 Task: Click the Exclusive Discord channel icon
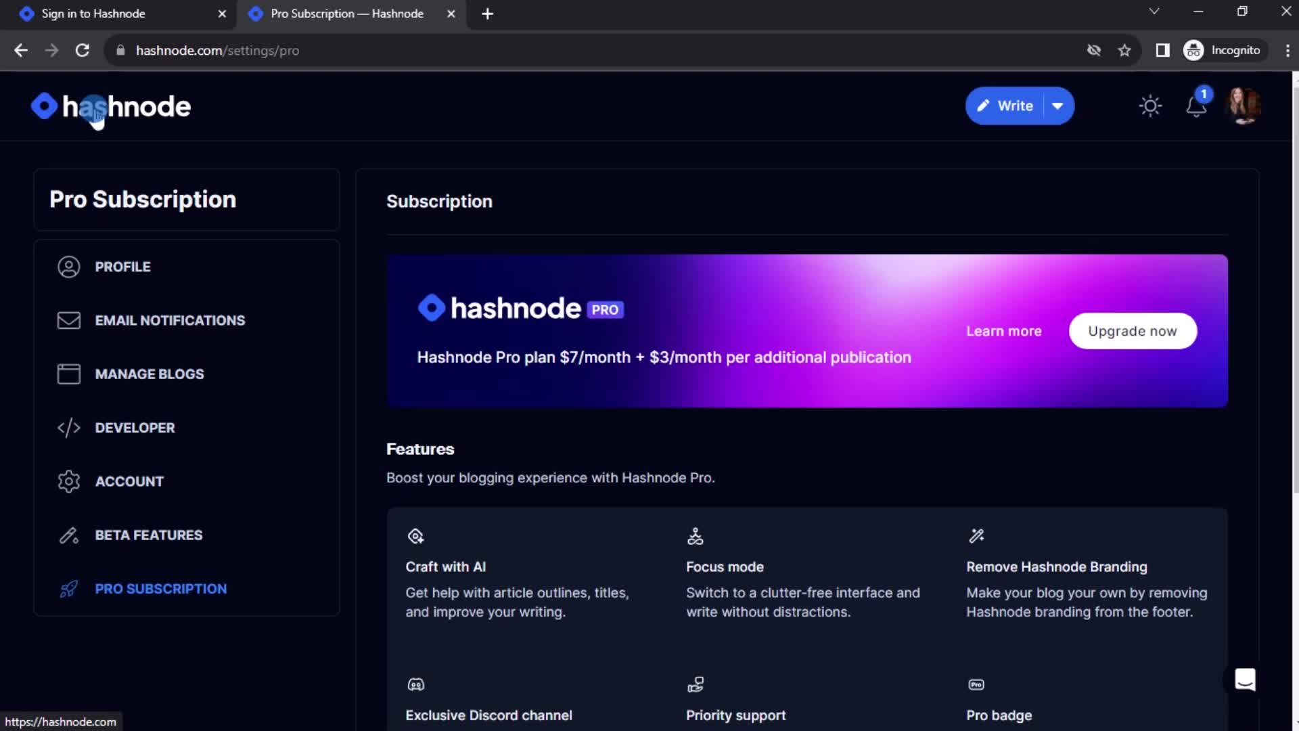click(x=415, y=684)
